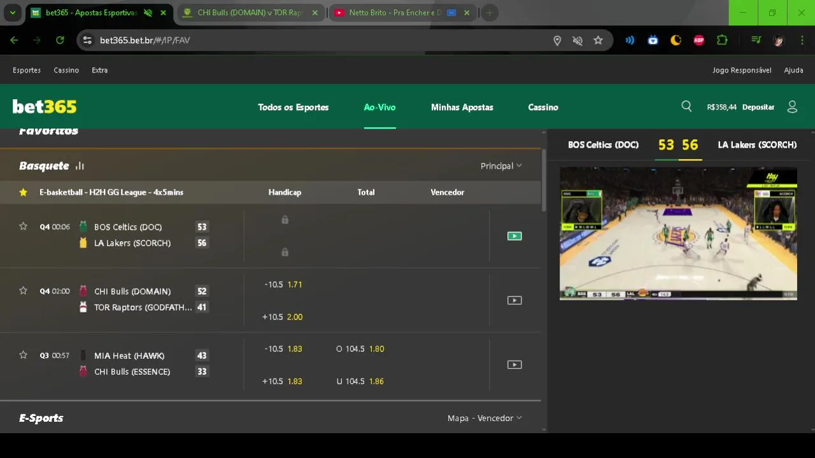Watch BOS Celtics vs LA Lakers stream icon

pyautogui.click(x=514, y=236)
